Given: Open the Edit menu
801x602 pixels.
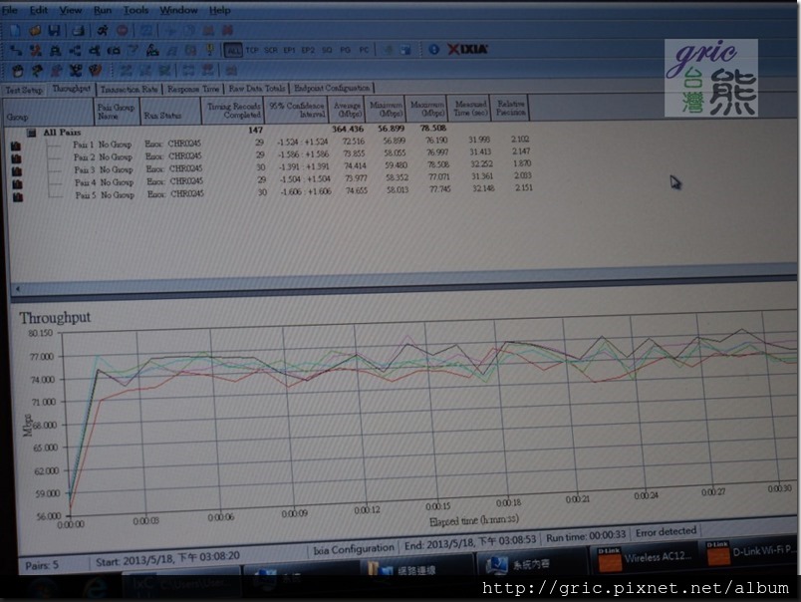Looking at the screenshot, I should point(38,10).
